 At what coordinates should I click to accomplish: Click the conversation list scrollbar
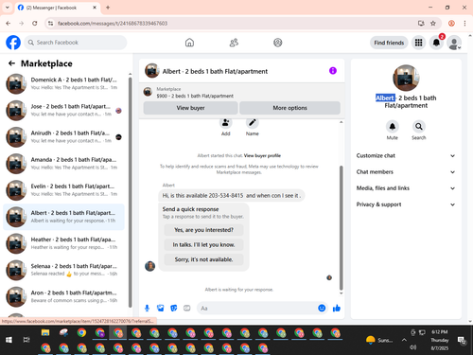point(130,192)
